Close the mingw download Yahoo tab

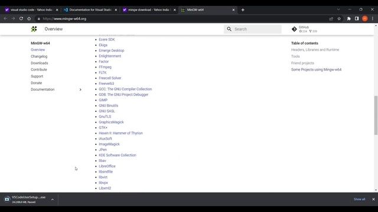175,10
